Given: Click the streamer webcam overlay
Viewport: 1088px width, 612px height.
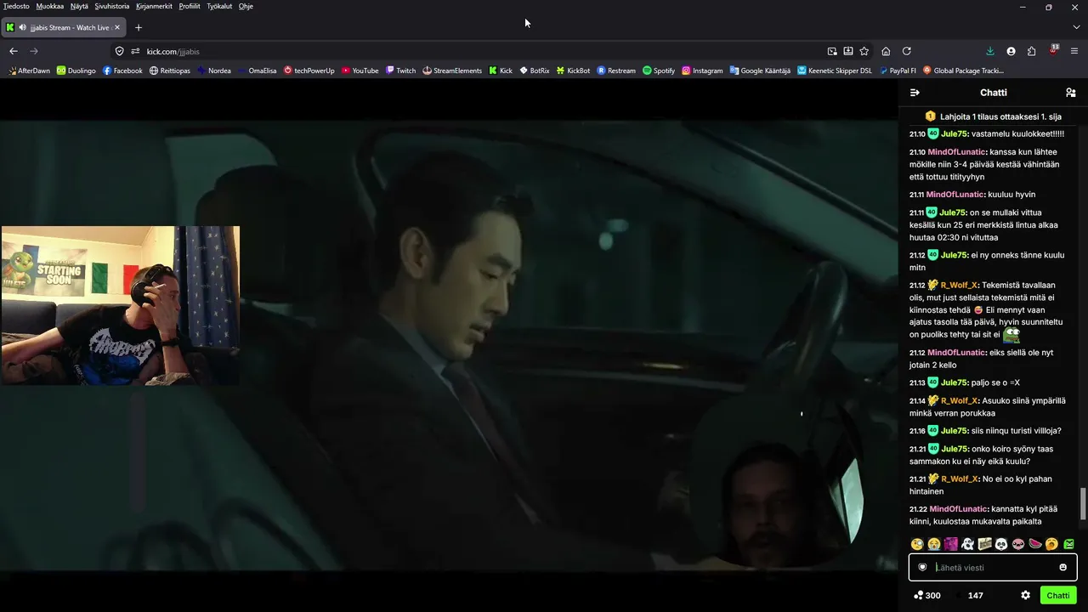Looking at the screenshot, I should 121,305.
